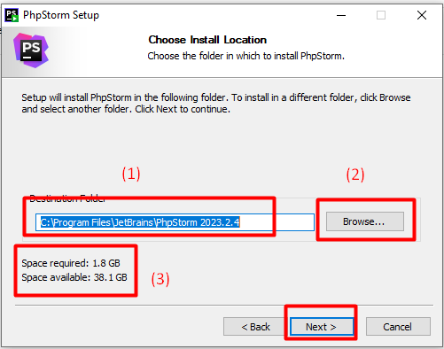This screenshot has height=349, width=444.
Task: Click the Destination Folder group label
Action: (x=67, y=198)
